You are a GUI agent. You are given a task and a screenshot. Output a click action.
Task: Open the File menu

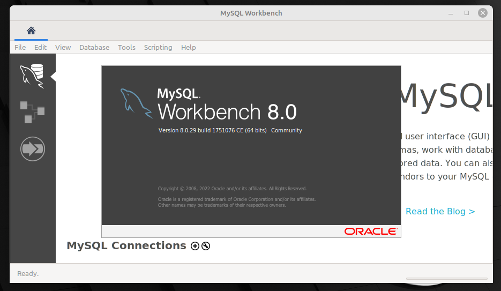(x=20, y=47)
